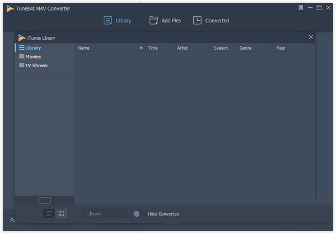Viewport: 336px width, 234px height.
Task: Click the Add Files button
Action: coord(165,21)
